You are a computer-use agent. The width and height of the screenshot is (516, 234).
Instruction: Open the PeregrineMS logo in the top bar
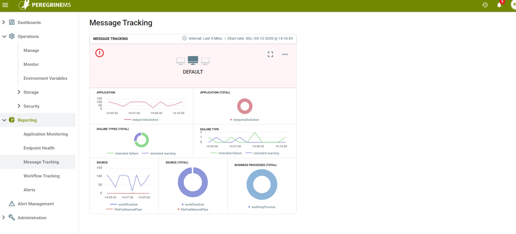pos(44,5)
